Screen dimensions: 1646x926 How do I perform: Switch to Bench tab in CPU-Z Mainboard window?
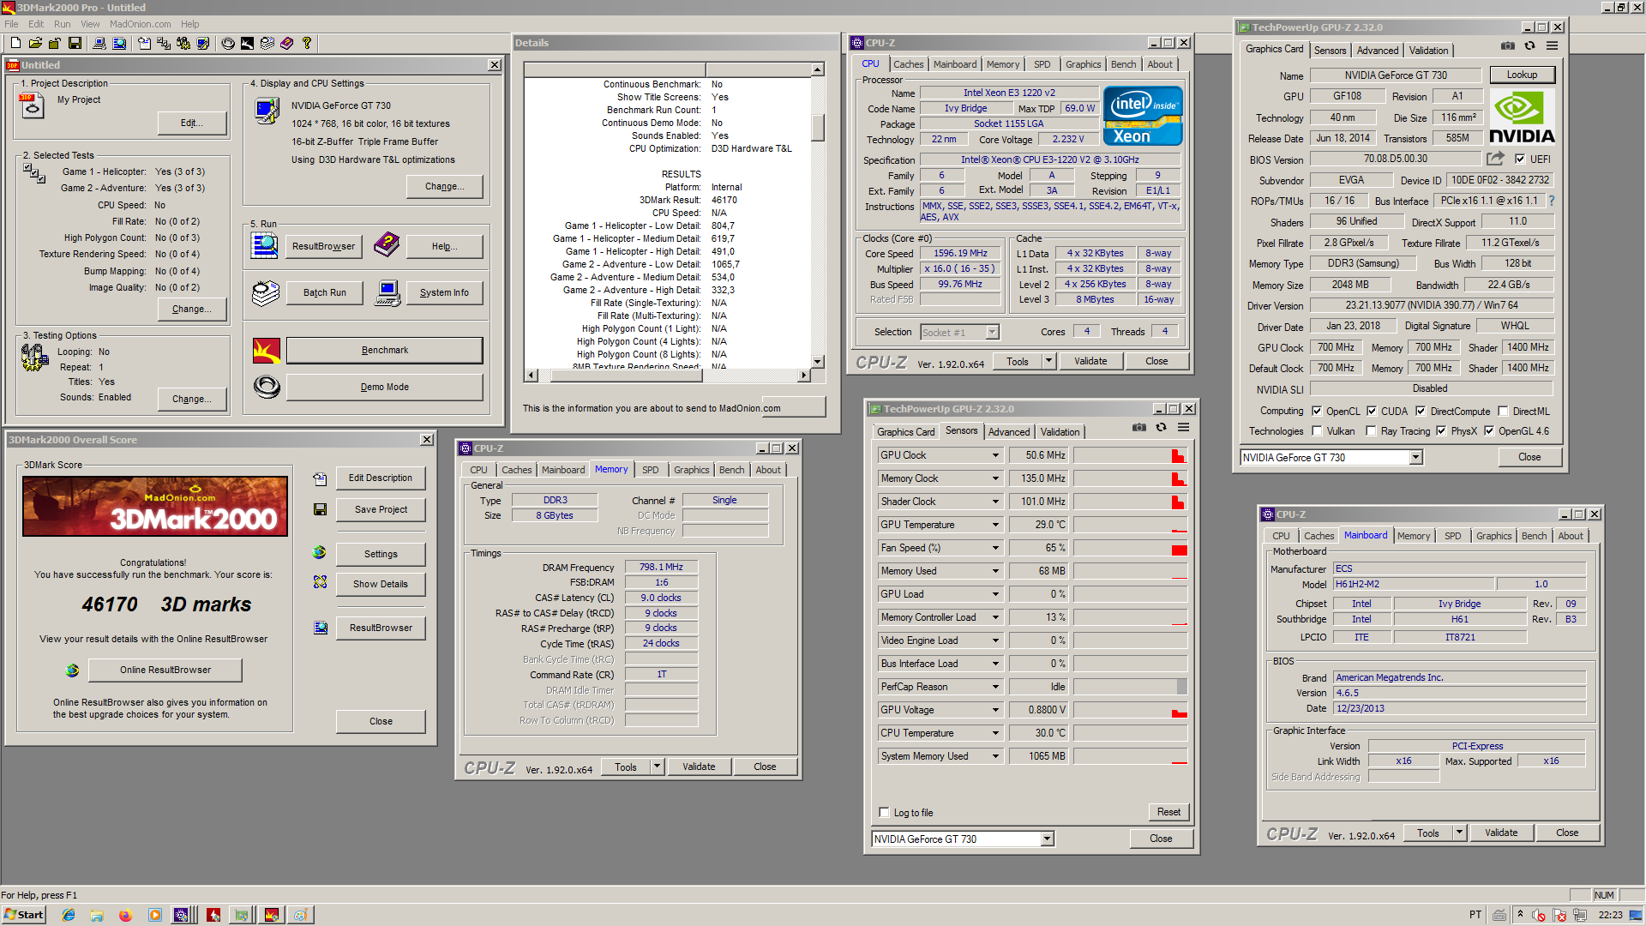1534,536
